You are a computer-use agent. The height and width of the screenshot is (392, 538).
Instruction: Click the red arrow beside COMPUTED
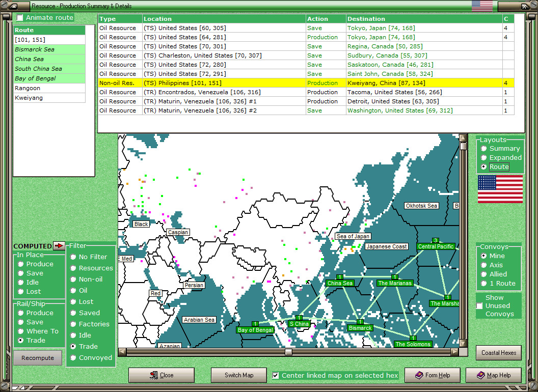pyautogui.click(x=60, y=246)
